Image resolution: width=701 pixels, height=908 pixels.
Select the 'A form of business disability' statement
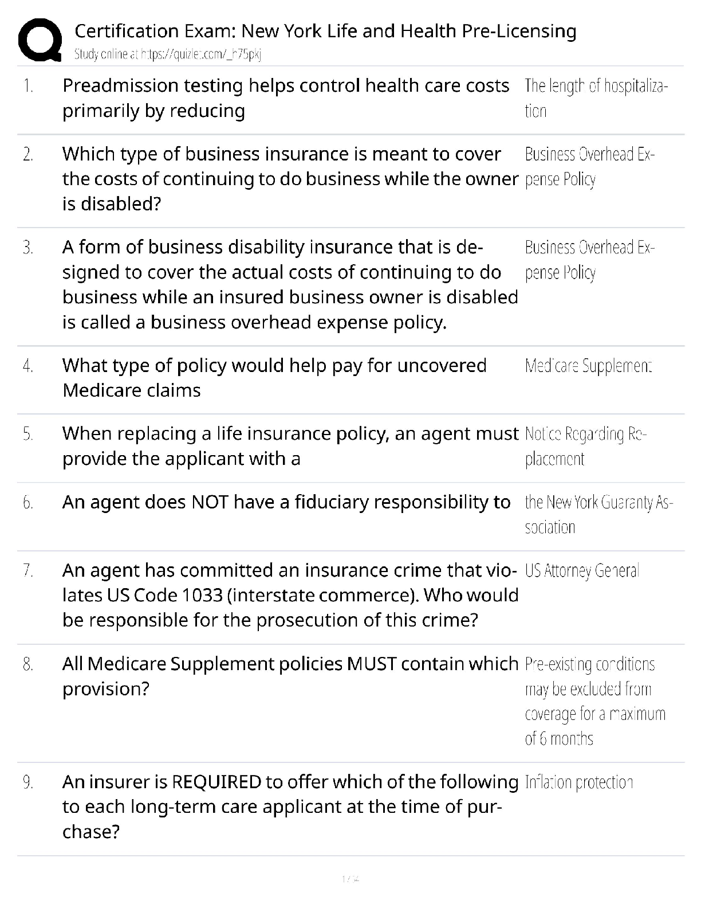click(x=289, y=284)
